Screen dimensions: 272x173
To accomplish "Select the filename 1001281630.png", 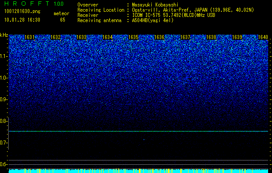I will pos(22,12).
